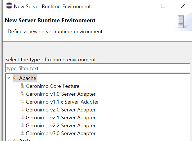Click the Geronimo Core Feature server icon
192x141 pixels.
pos(22,86)
